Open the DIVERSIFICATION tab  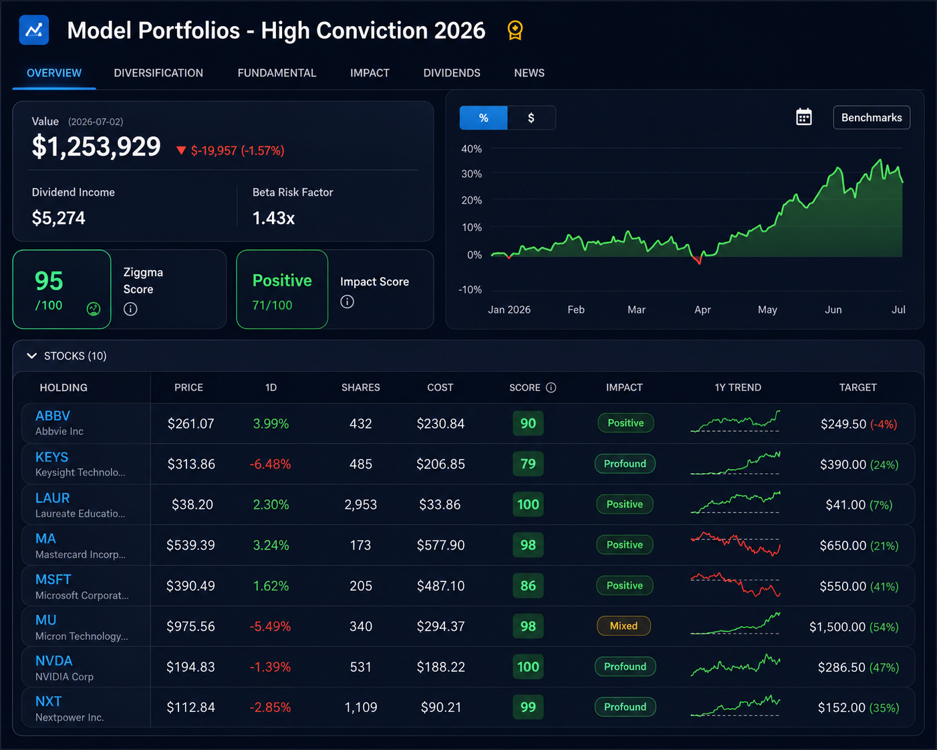click(158, 73)
